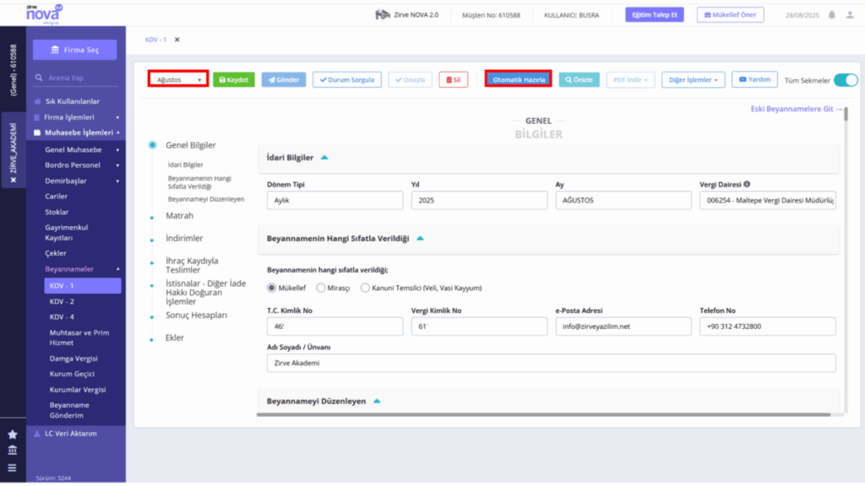This screenshot has width=865, height=486.
Task: Click the Eğitim Talep Et button
Action: (655, 15)
